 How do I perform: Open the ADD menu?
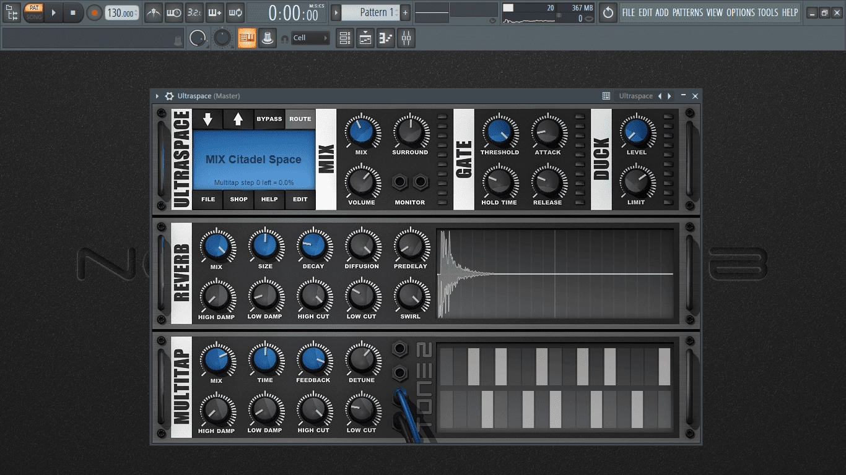point(662,12)
